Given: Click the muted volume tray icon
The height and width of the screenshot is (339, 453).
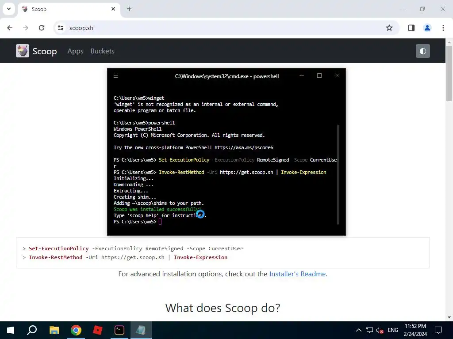Looking at the screenshot, I should 380,330.
